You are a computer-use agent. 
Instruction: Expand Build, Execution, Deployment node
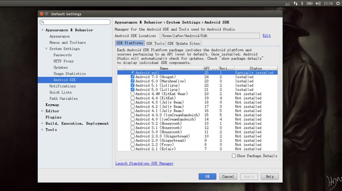click(42, 123)
